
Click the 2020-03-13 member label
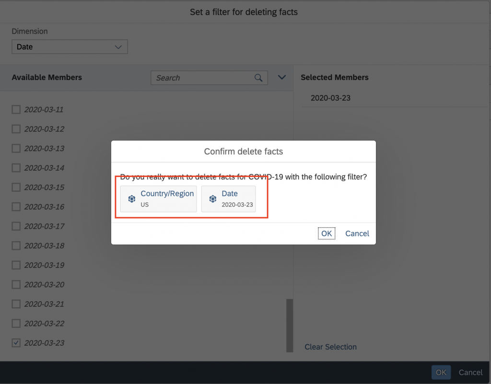pyautogui.click(x=44, y=148)
